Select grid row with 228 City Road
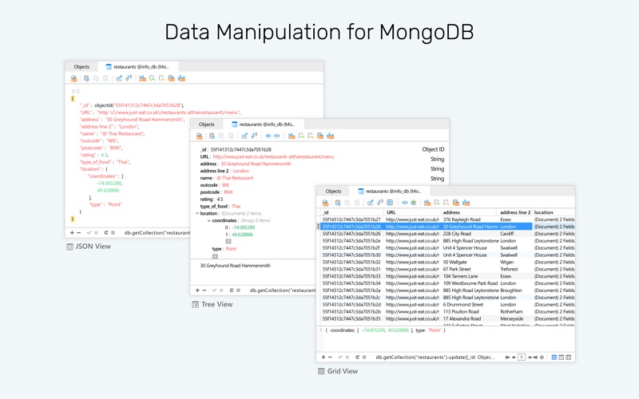The width and height of the screenshot is (639, 399). 447,234
